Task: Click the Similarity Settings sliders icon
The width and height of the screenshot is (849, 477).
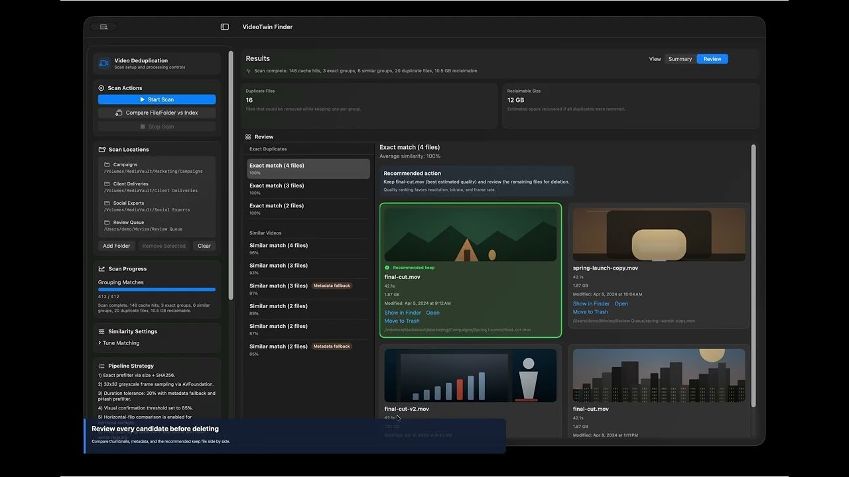Action: tap(102, 331)
